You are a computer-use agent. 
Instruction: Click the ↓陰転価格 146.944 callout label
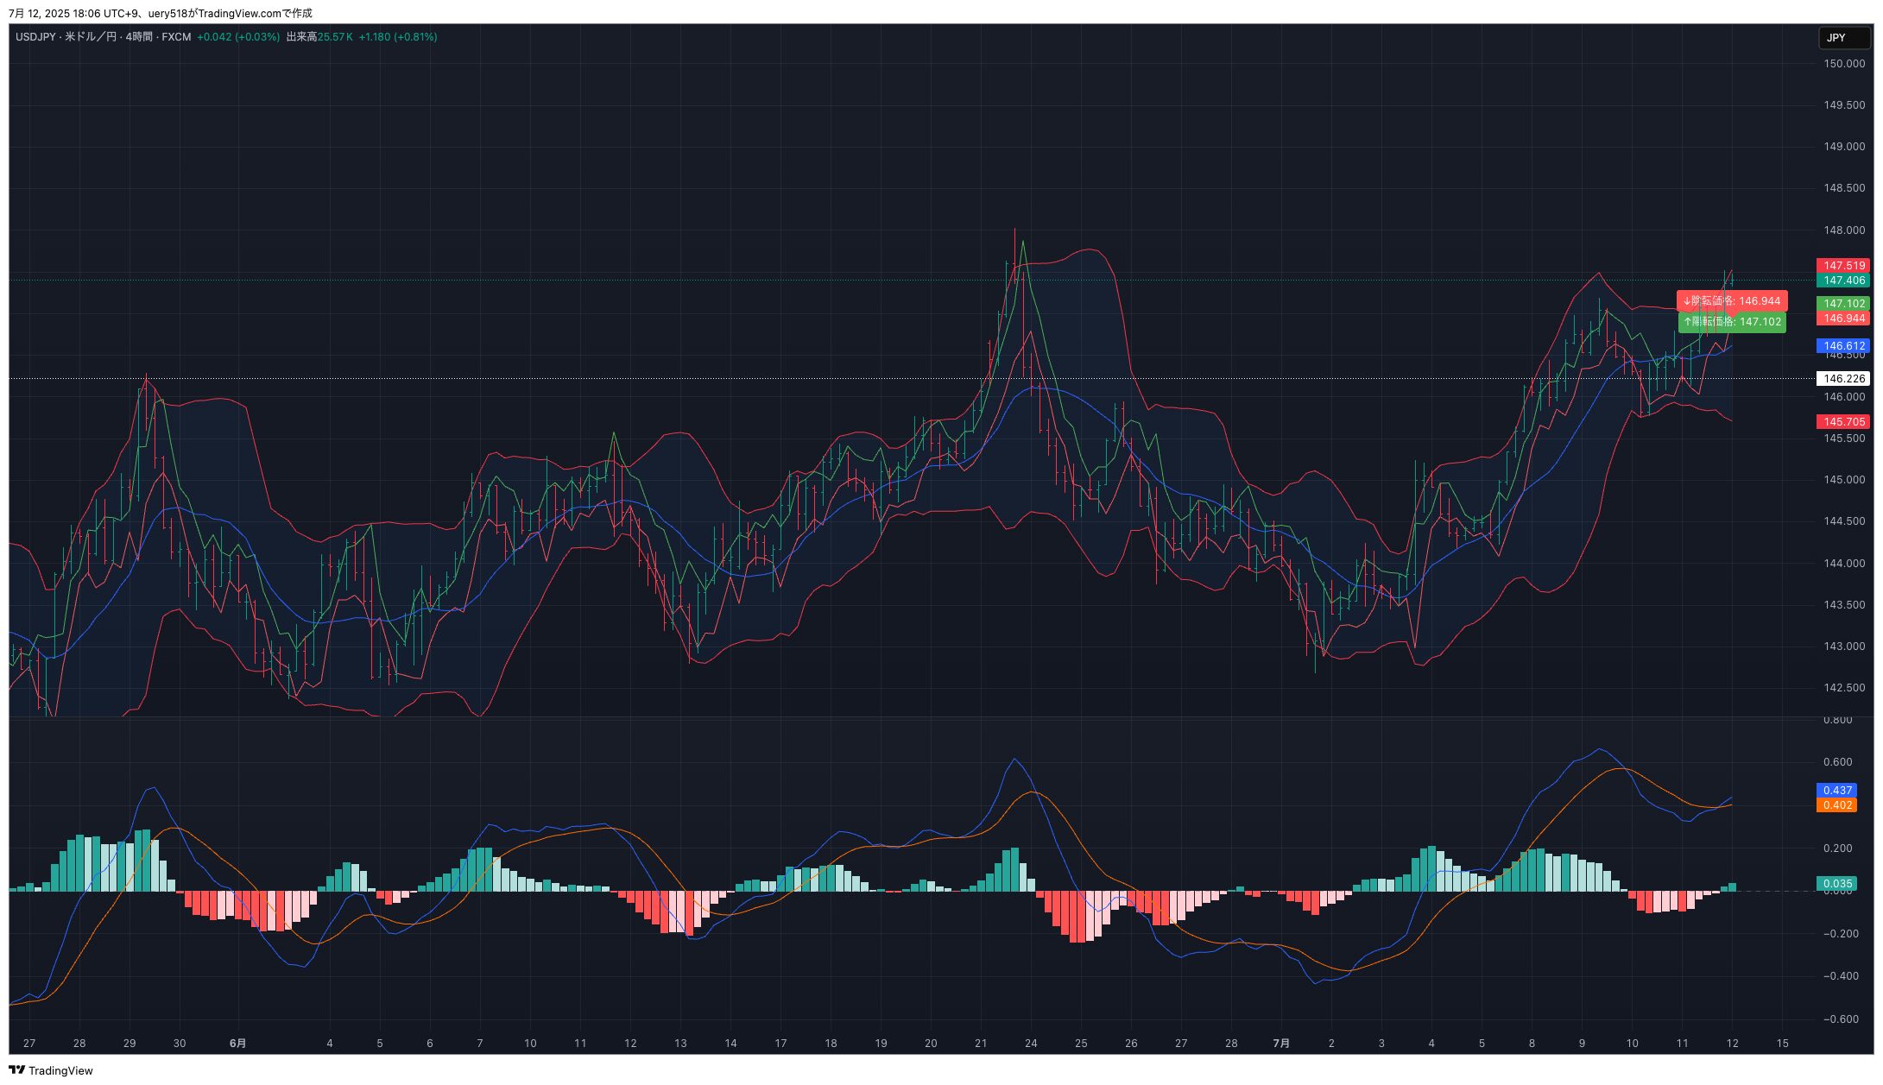pos(1731,301)
